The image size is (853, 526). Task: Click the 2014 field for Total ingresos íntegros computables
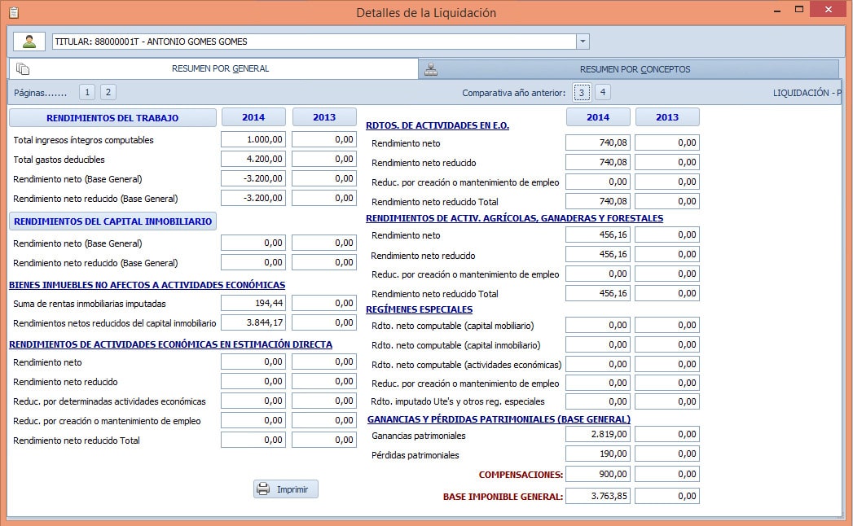coord(253,140)
